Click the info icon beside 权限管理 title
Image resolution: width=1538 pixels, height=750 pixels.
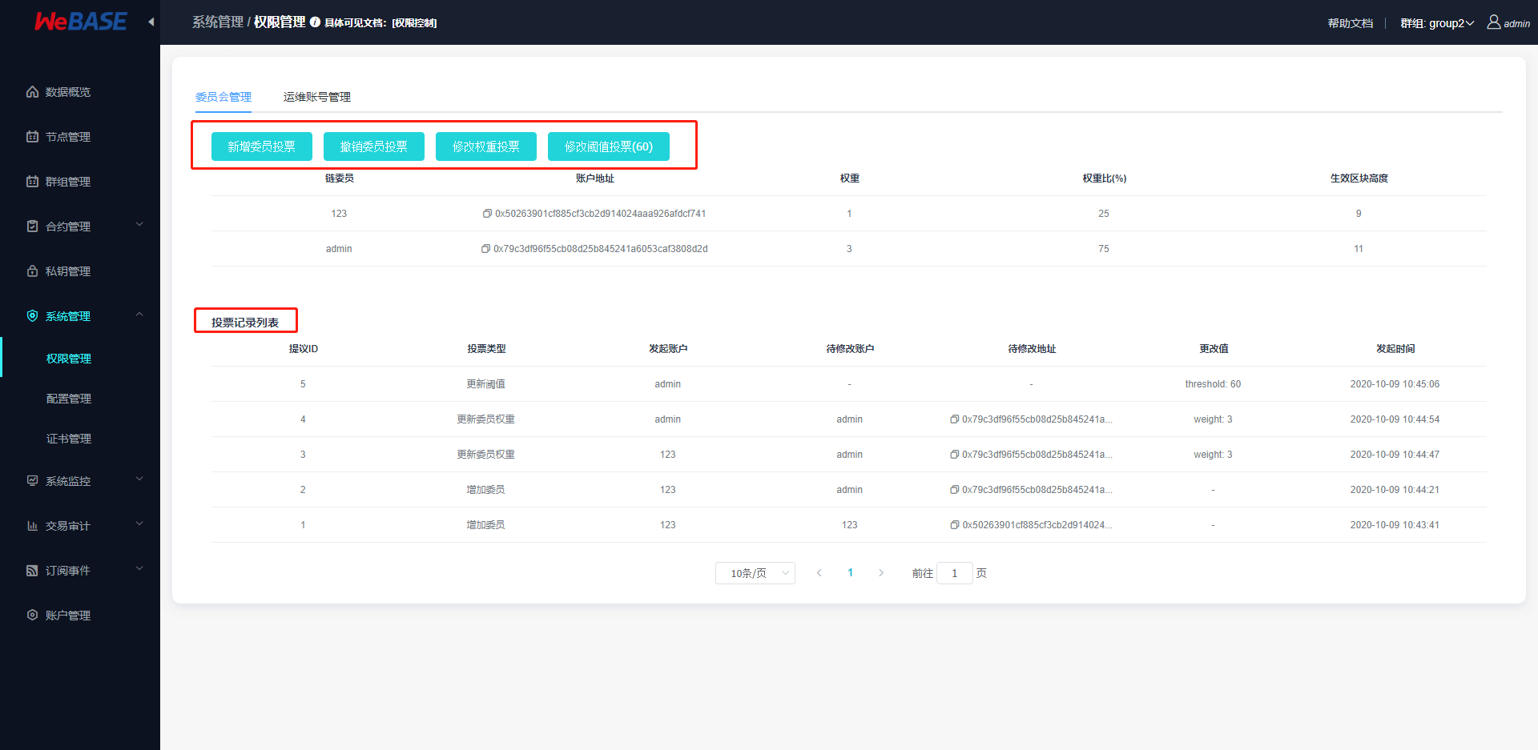(x=315, y=22)
